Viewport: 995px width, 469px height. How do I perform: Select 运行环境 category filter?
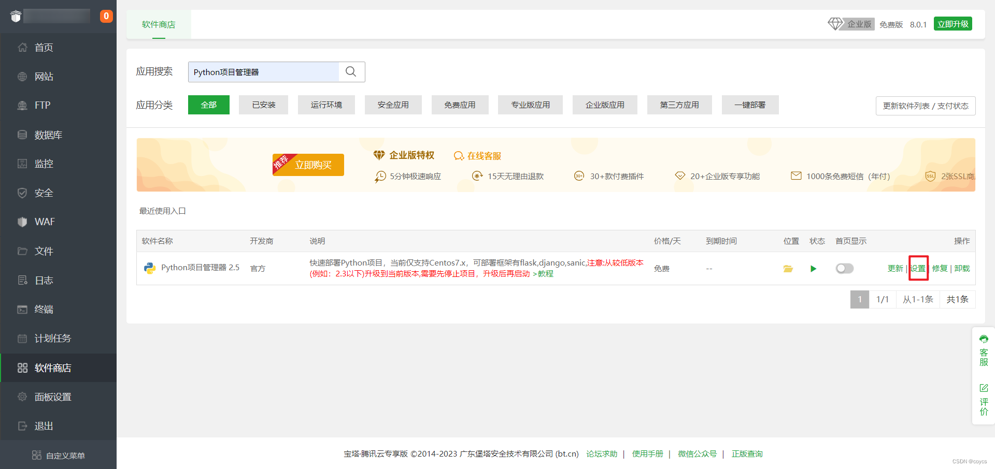click(x=326, y=105)
